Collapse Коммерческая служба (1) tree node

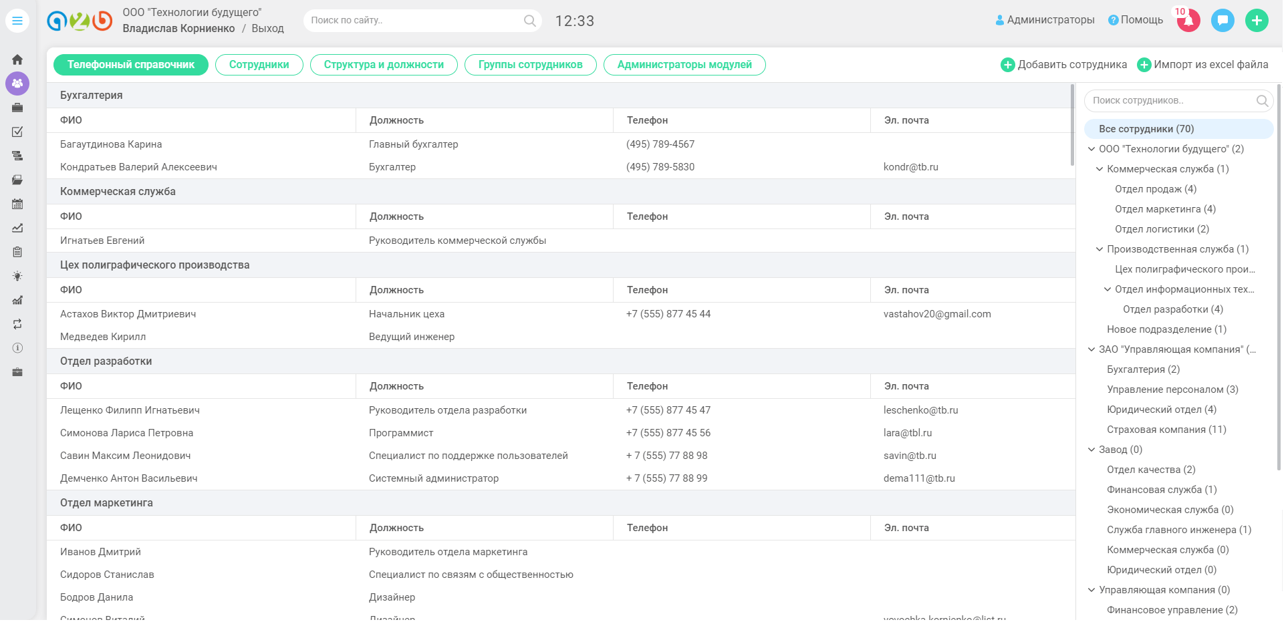point(1100,169)
